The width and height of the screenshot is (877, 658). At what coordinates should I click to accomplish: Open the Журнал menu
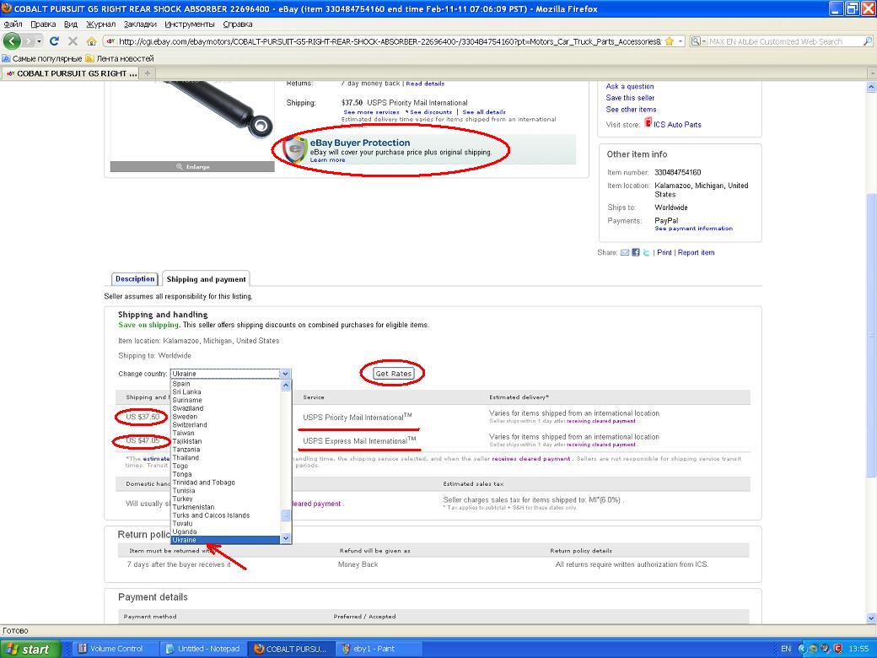100,24
